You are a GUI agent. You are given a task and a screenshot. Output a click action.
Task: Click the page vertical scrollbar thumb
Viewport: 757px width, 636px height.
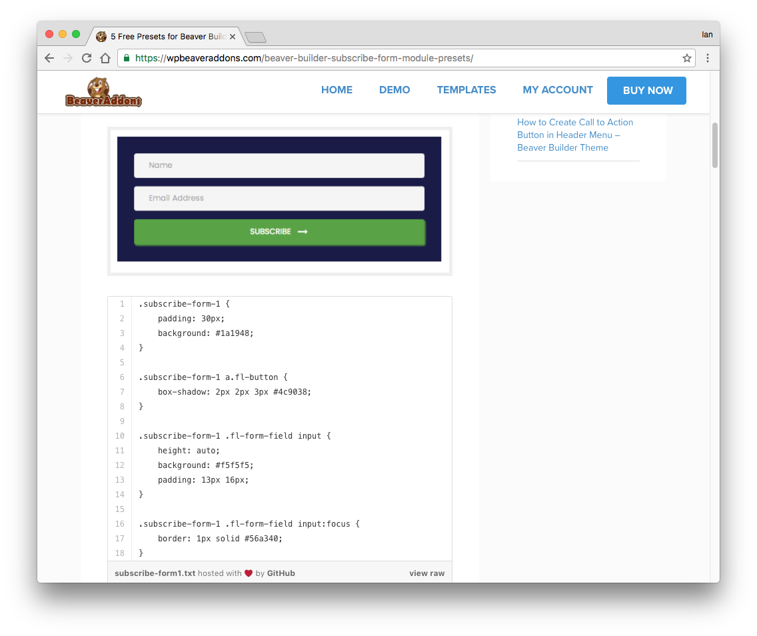tap(714, 145)
